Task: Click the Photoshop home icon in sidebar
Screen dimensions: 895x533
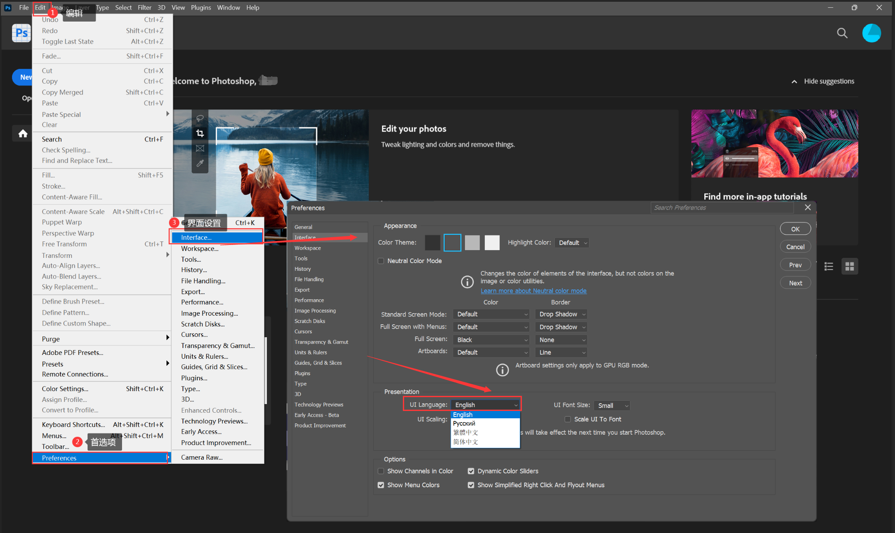Action: 23,134
